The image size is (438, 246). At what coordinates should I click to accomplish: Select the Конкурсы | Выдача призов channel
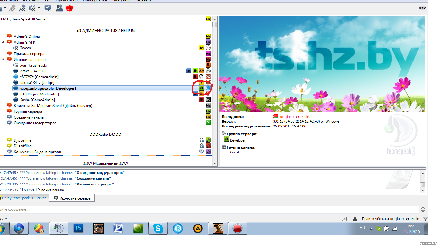tap(37, 152)
